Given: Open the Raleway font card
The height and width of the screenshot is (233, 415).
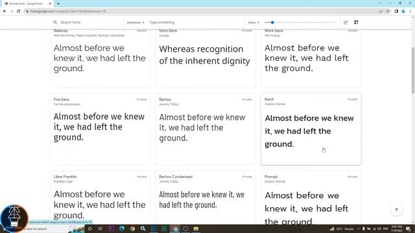Looking at the screenshot, I should pyautogui.click(x=100, y=58).
